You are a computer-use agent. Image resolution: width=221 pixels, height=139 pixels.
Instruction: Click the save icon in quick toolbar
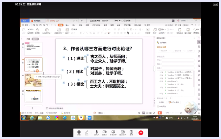point(34,25)
